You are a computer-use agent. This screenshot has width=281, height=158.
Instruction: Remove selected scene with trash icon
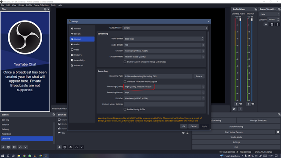tap(8, 147)
